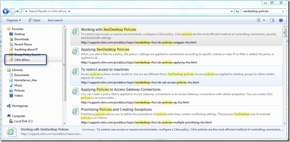
Task: Click the Homegroup icon
Action: (x=9, y=106)
